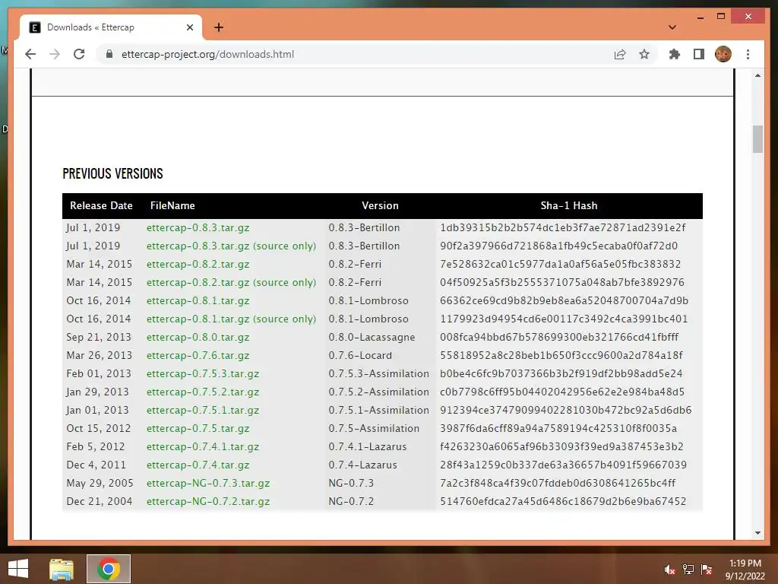Open the Chrome side panel

tap(699, 54)
